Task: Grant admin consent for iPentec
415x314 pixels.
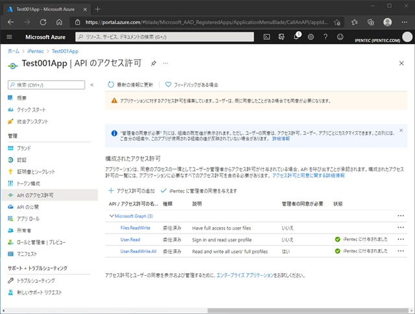Action: pos(198,191)
